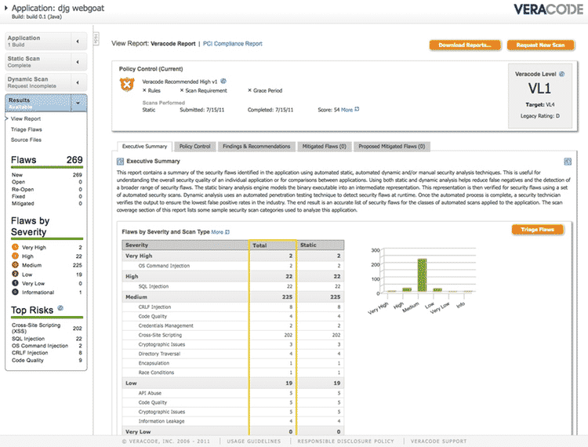588x447 pixels.
Task: Click the Medium bar in the chart
Action: coord(422,275)
